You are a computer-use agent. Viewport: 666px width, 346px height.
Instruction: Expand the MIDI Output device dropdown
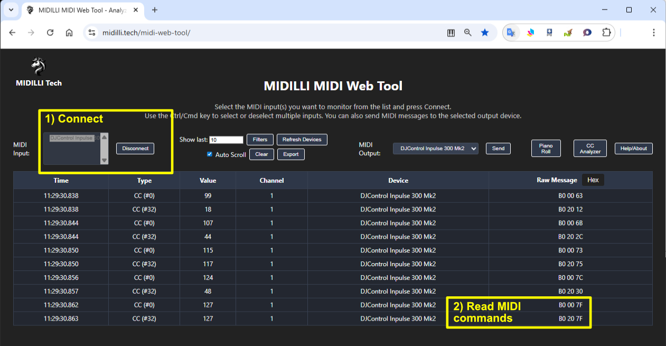pyautogui.click(x=436, y=148)
